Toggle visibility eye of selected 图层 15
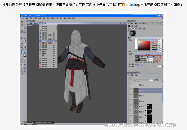Screen dimensions: 187x130 [131, 89]
